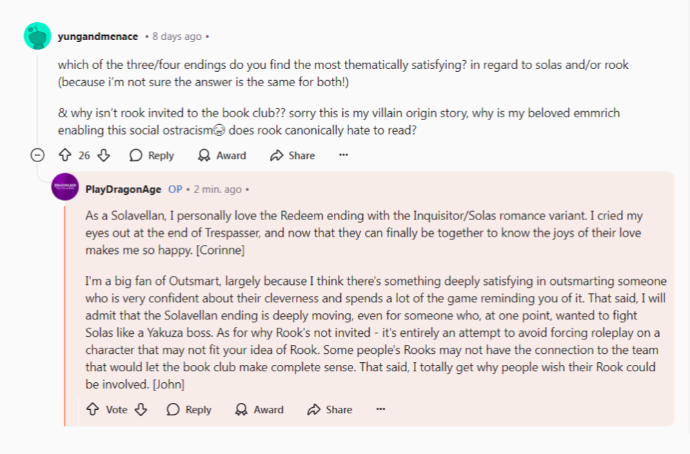Image resolution: width=690 pixels, height=454 pixels.
Task: Open more options for PlayDragonAge's reply
Action: pos(381,409)
